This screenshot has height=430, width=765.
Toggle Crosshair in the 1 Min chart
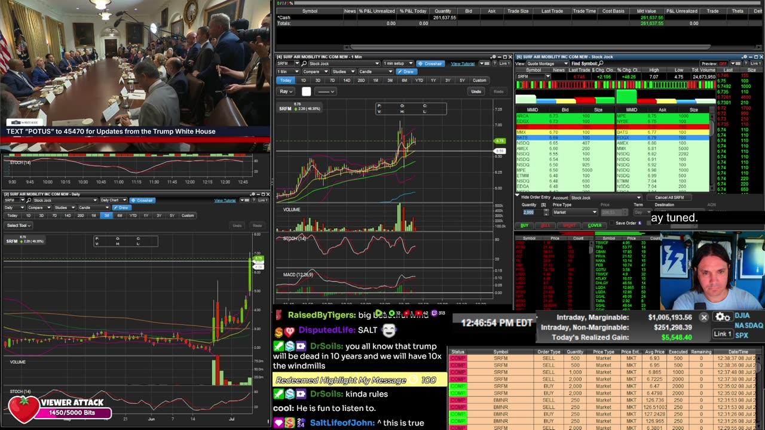[431, 63]
